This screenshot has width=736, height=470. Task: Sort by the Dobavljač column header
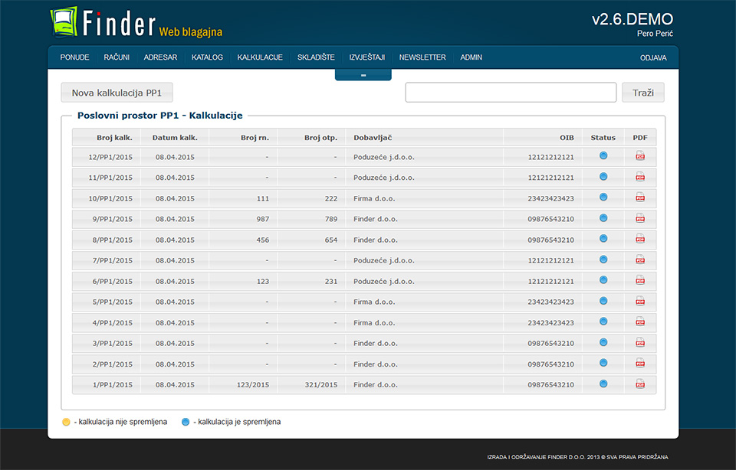click(x=373, y=138)
